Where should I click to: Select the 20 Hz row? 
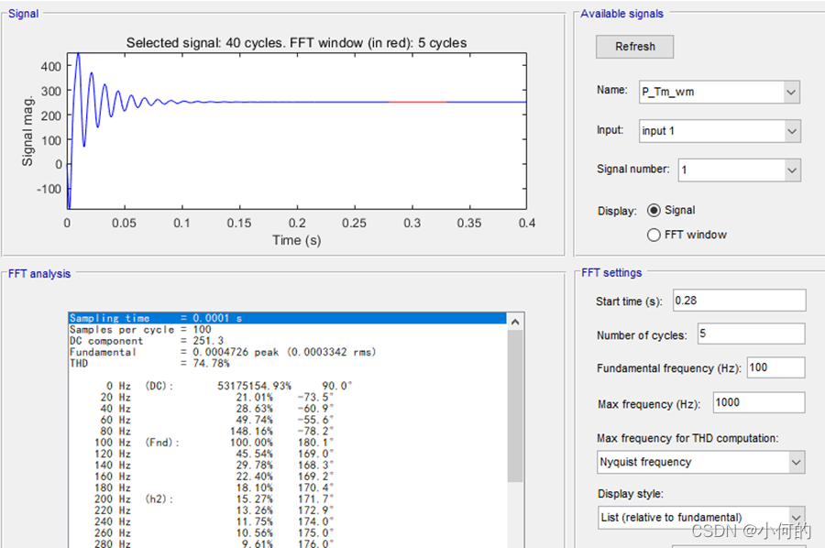click(288, 397)
